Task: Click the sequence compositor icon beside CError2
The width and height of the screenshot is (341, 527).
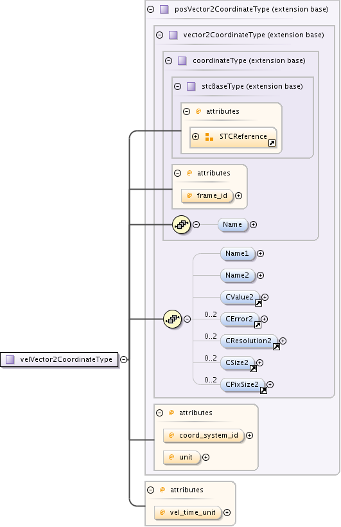Action: click(172, 319)
